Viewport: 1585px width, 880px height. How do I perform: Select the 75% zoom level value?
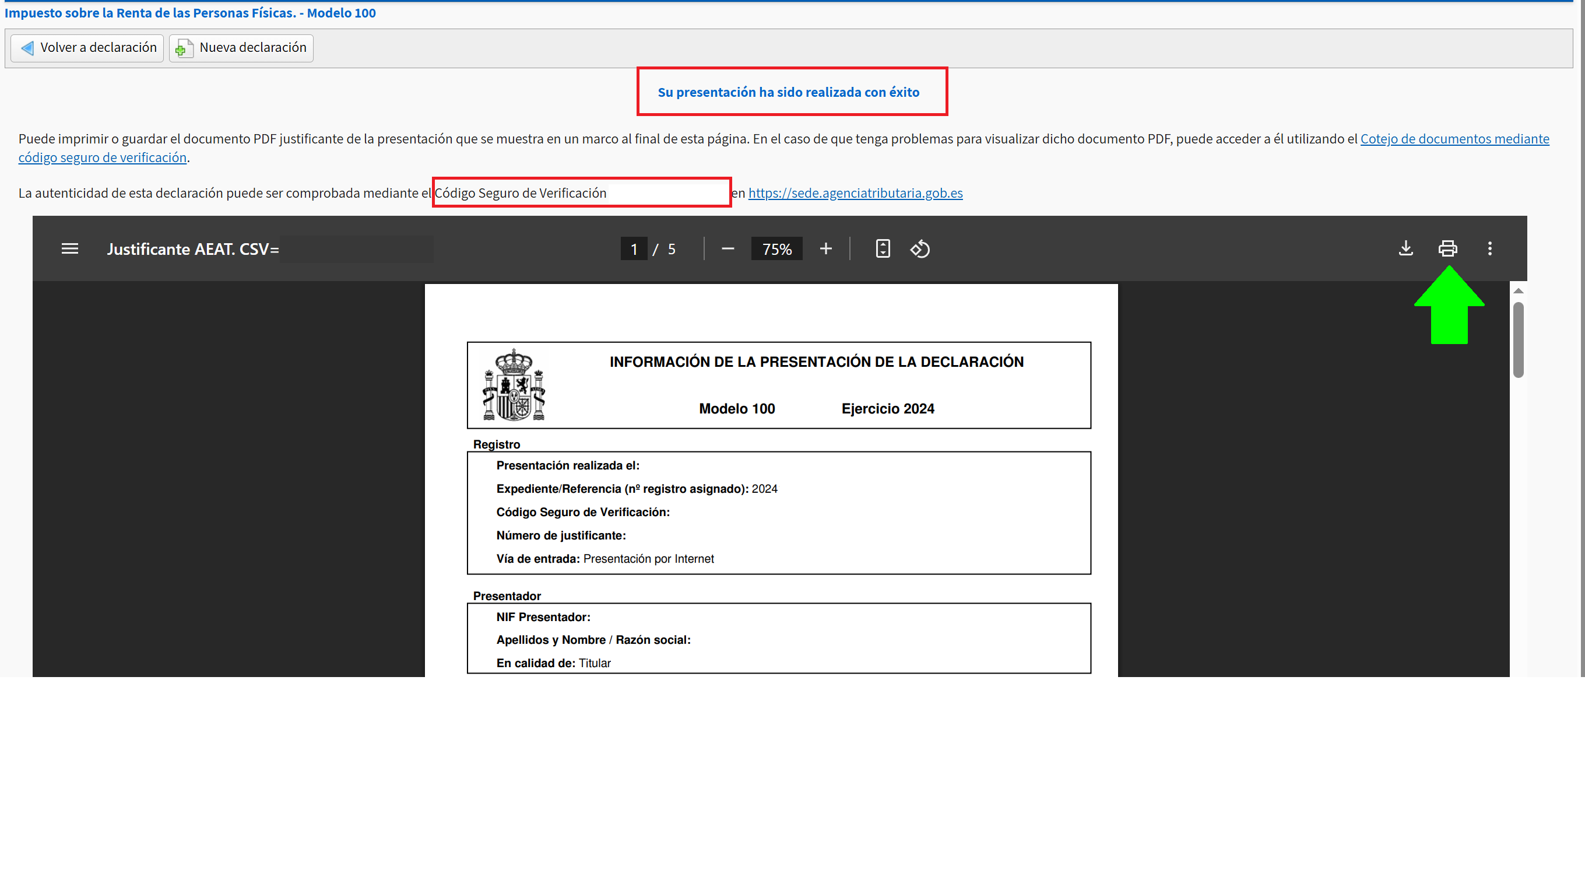pos(776,248)
